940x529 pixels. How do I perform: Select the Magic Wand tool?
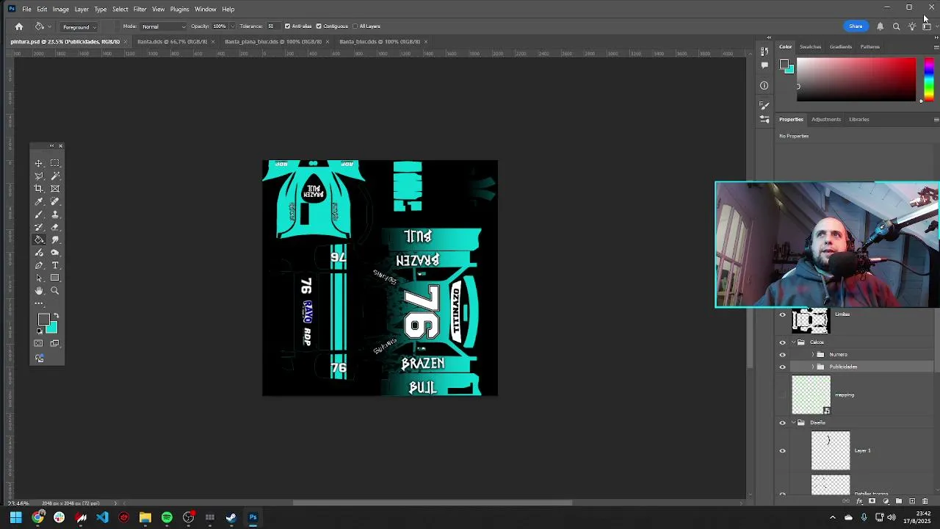click(x=55, y=176)
